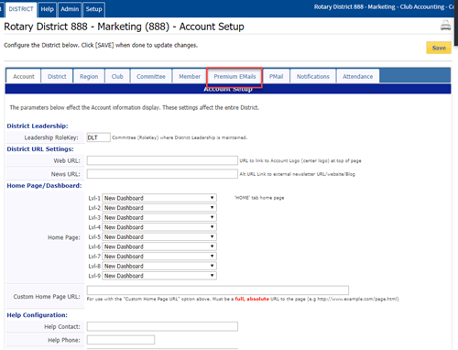Click the printer icon

445,26
